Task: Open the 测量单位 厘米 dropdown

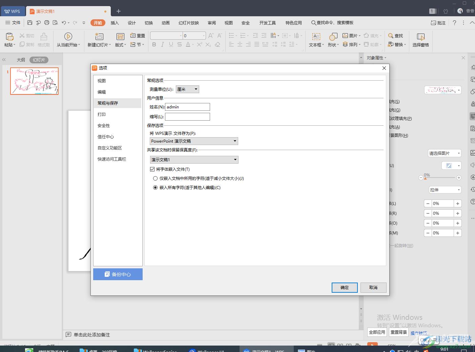Action: click(187, 89)
